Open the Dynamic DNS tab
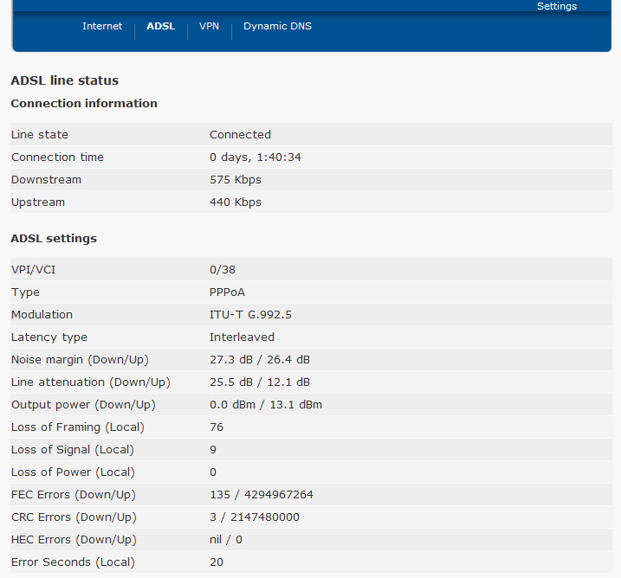The image size is (621, 578). click(277, 26)
